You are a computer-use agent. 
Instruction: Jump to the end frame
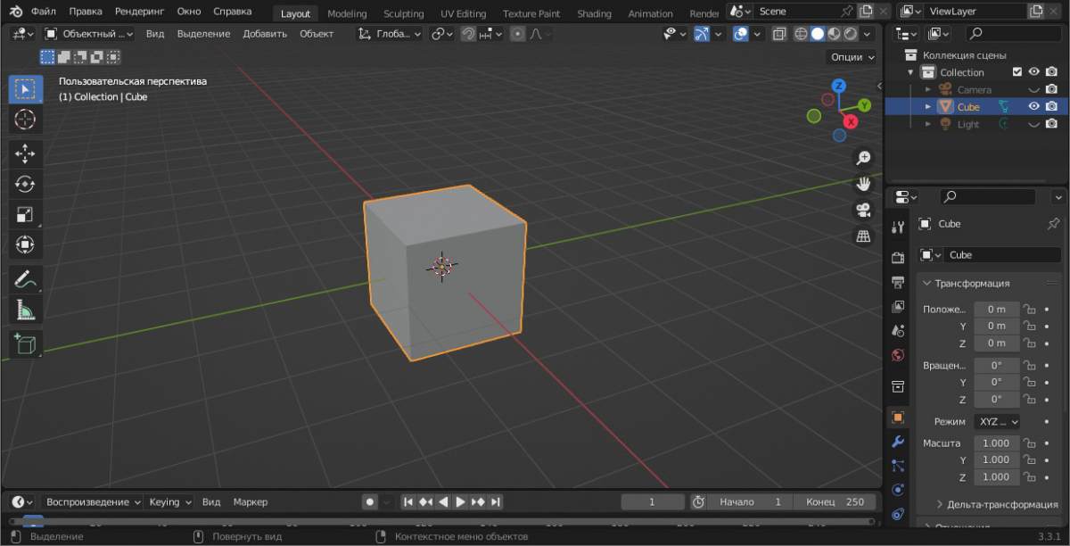click(496, 502)
